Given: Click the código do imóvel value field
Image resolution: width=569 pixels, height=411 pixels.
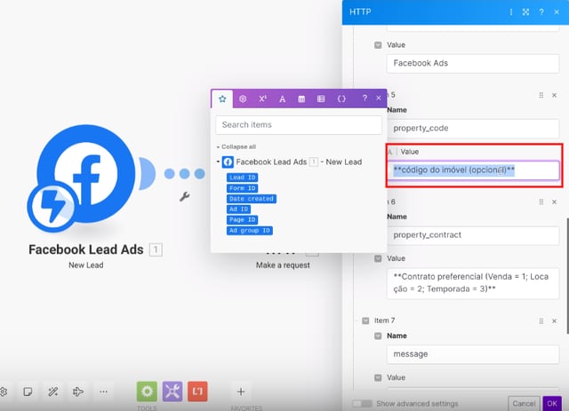Looking at the screenshot, I should click(473, 170).
